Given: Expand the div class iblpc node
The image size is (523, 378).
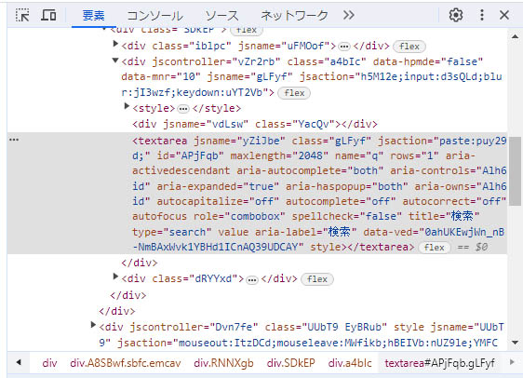Looking at the screenshot, I should click(x=115, y=44).
